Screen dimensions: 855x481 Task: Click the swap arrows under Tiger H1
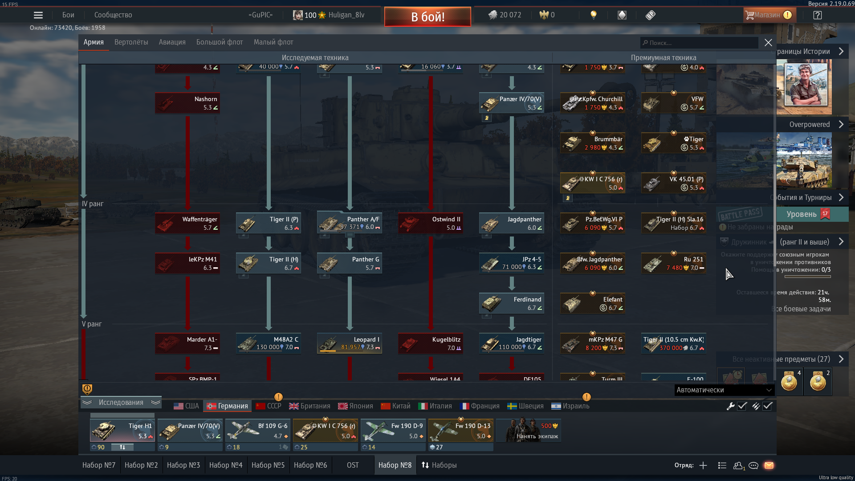pos(122,447)
